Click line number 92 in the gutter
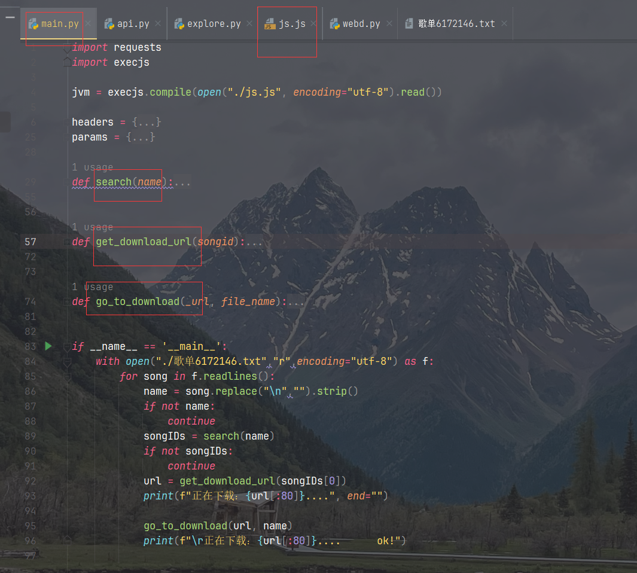637x573 pixels. pyautogui.click(x=31, y=481)
